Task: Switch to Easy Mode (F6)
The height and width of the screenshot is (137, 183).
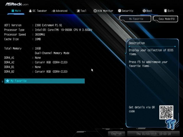Action: click(x=166, y=19)
